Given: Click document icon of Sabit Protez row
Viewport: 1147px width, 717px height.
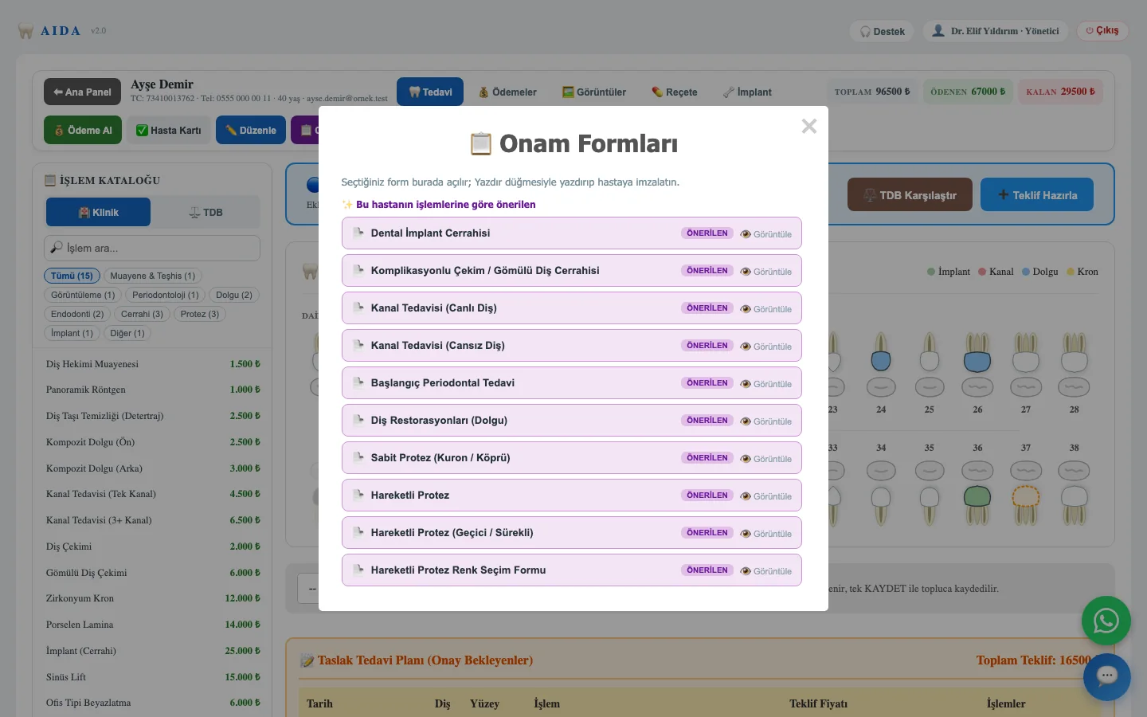Looking at the screenshot, I should pos(358,457).
